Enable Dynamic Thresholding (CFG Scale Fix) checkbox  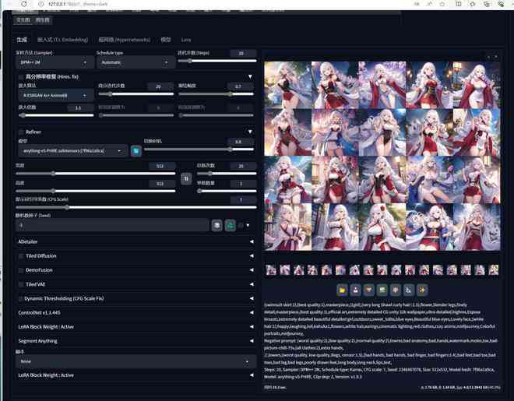coord(21,299)
